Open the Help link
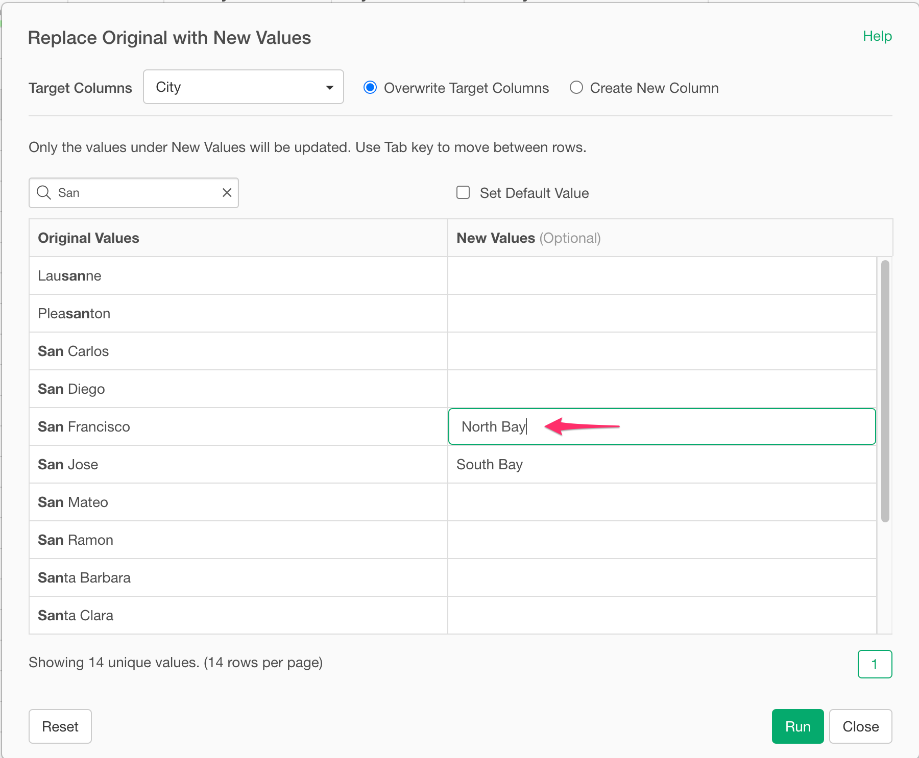Image resolution: width=919 pixels, height=758 pixels. pyautogui.click(x=877, y=36)
